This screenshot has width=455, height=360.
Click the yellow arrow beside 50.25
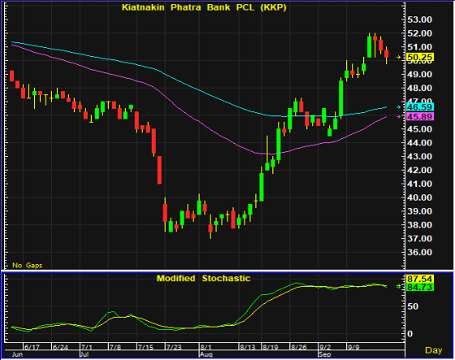pyautogui.click(x=399, y=57)
